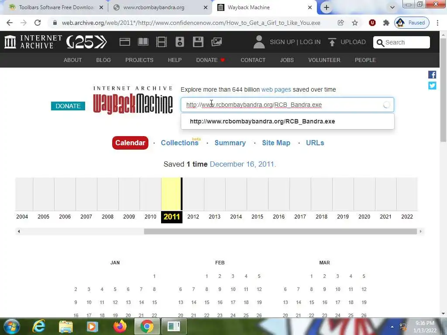Image resolution: width=447 pixels, height=335 pixels.
Task: Click the Paused profile button
Action: click(412, 23)
